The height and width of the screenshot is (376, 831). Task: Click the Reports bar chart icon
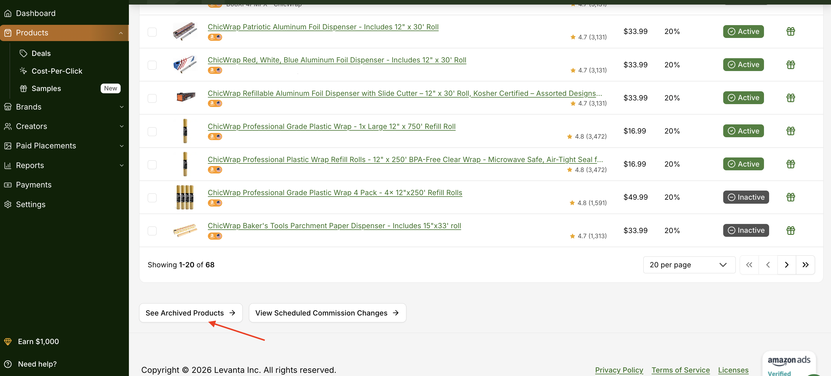tap(8, 165)
